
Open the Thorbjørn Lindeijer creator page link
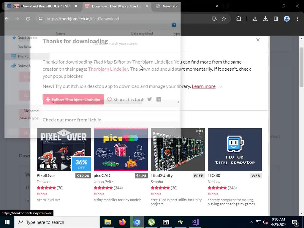pyautogui.click(x=108, y=69)
